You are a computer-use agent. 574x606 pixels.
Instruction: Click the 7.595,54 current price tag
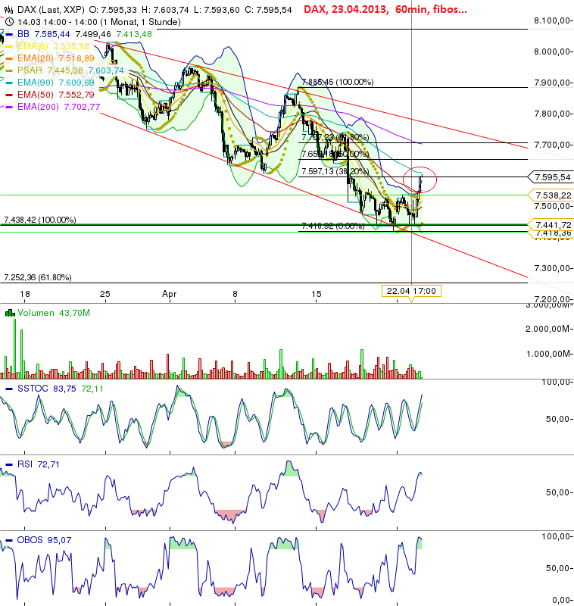(x=553, y=177)
